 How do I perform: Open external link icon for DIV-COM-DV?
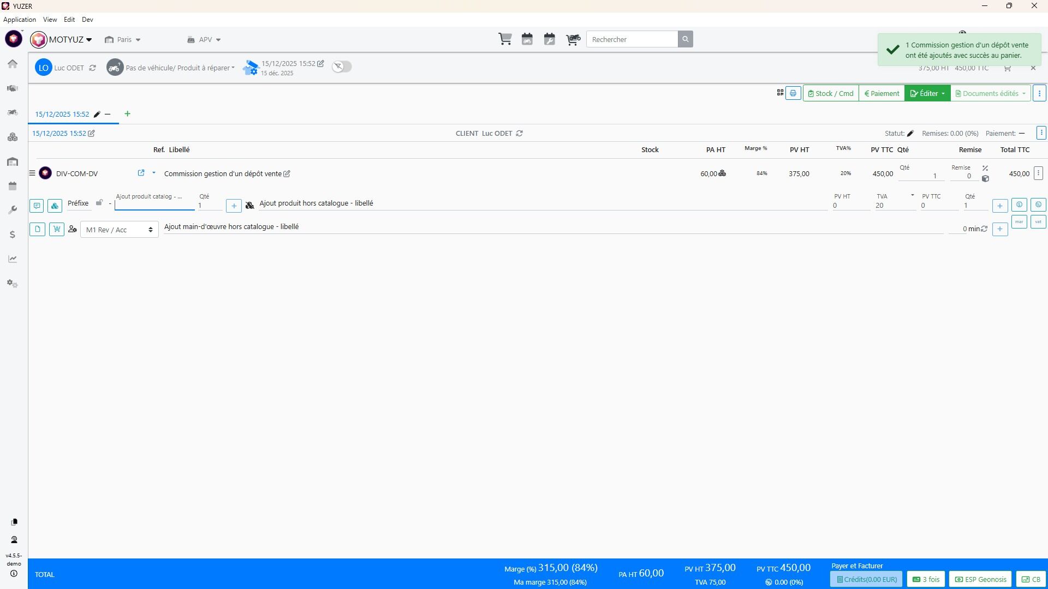pyautogui.click(x=141, y=173)
